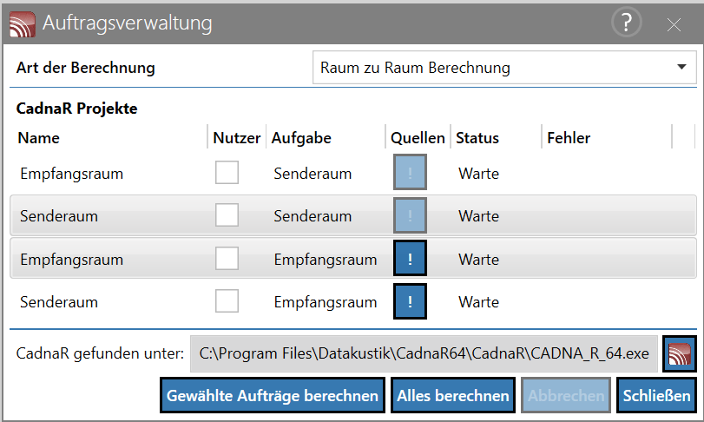Screen dimensions: 704x422
Task: Toggle the Nutzer checkbox in the first Empfangsraum row
Action: (227, 173)
